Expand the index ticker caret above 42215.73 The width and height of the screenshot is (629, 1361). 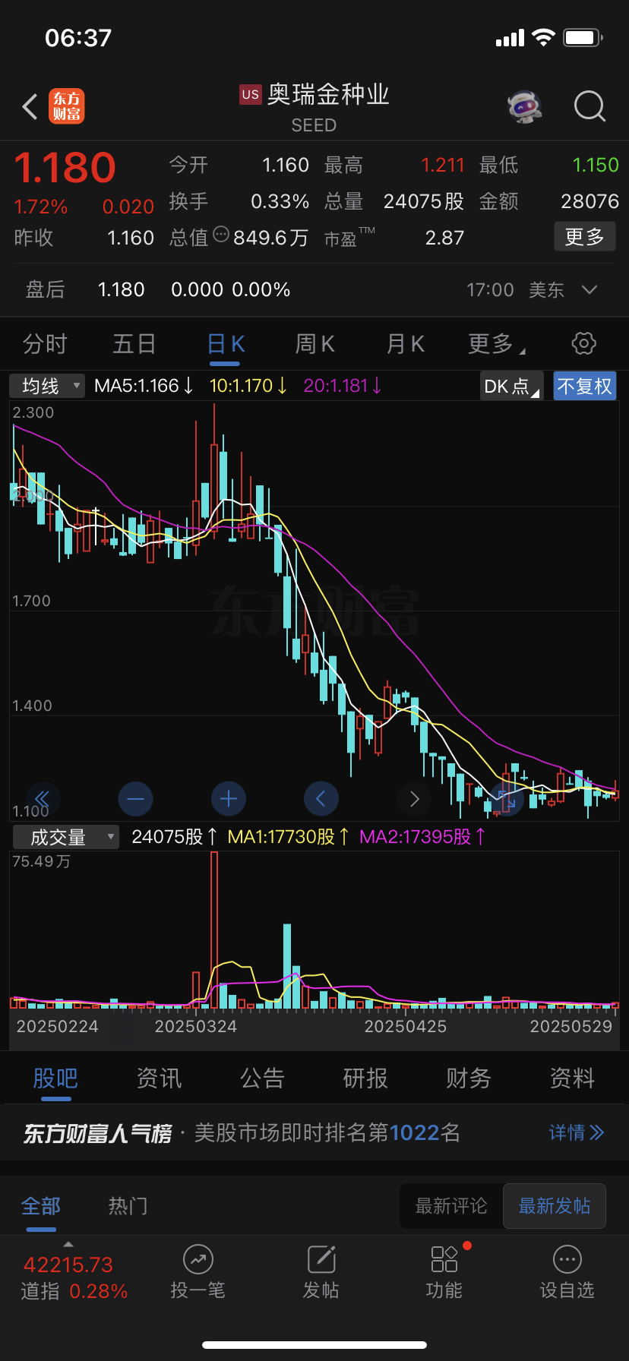[x=68, y=1244]
